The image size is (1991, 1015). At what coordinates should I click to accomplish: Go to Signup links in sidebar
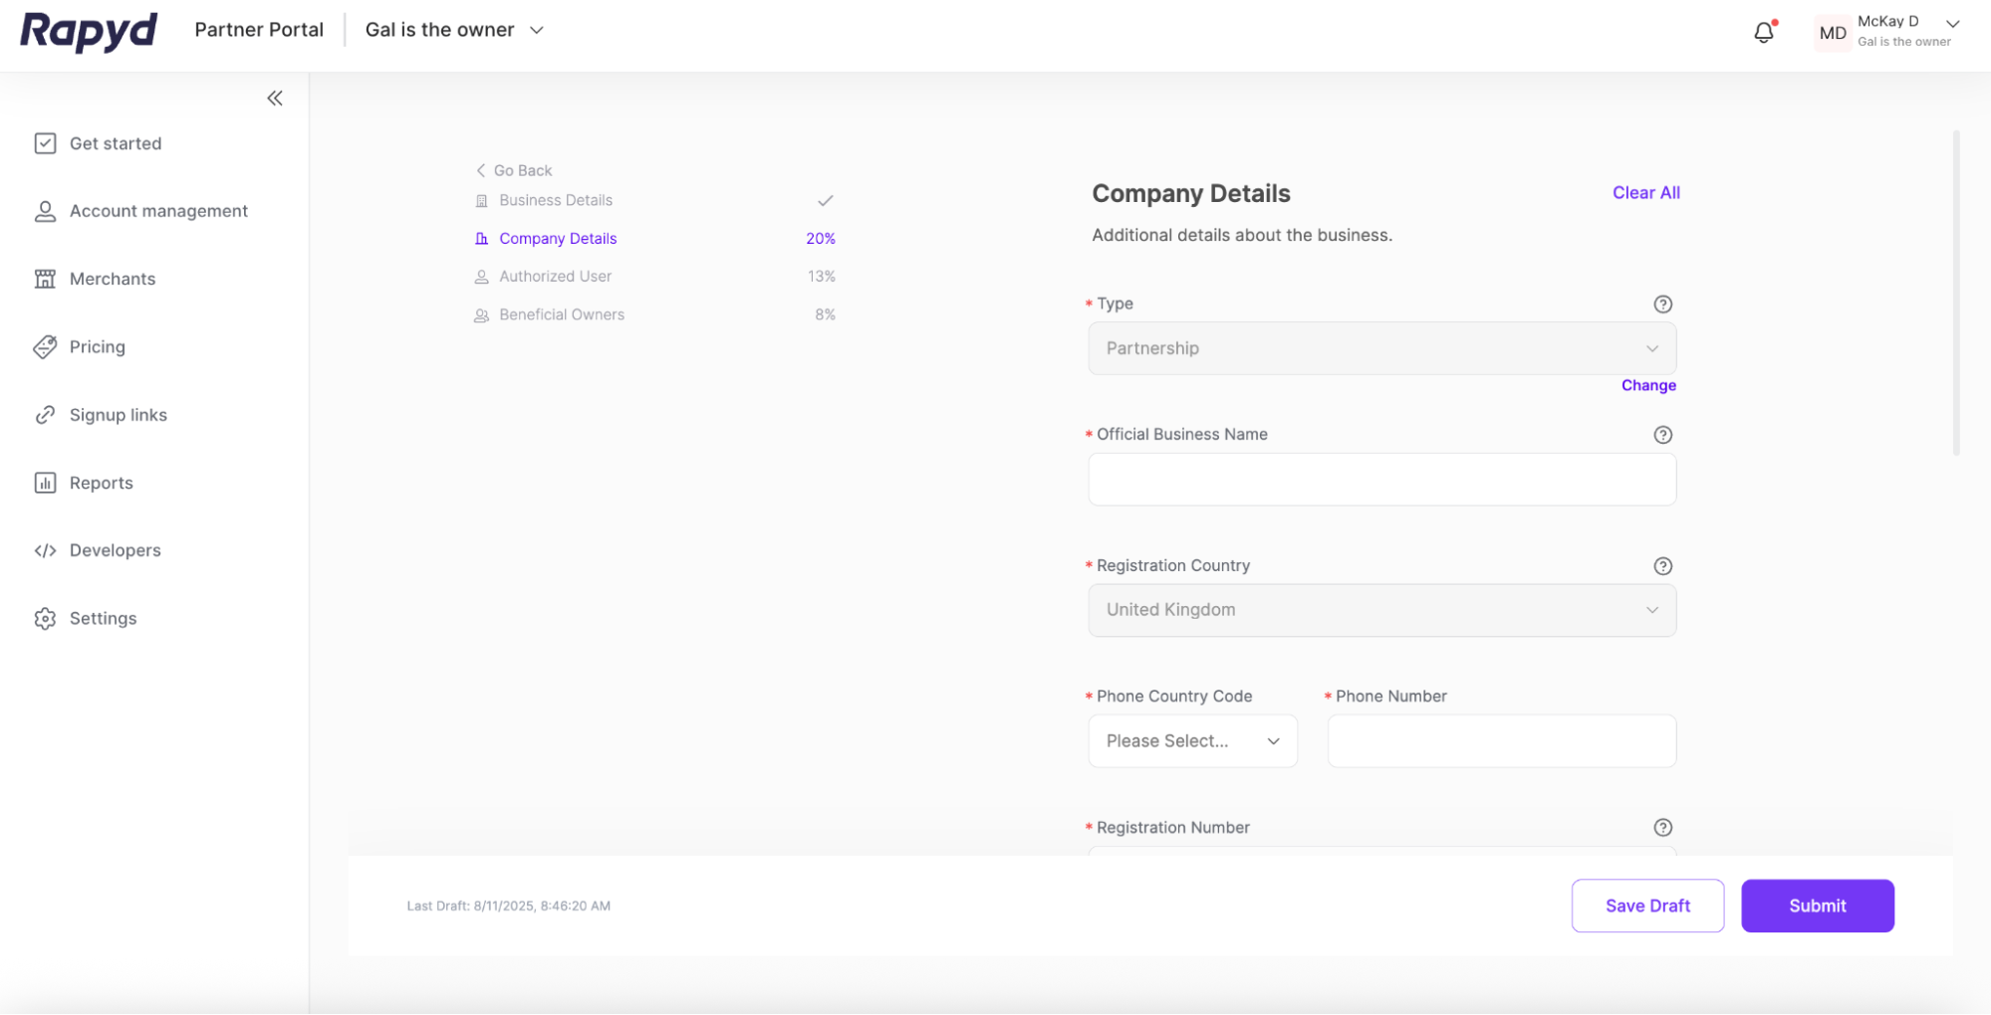(118, 415)
